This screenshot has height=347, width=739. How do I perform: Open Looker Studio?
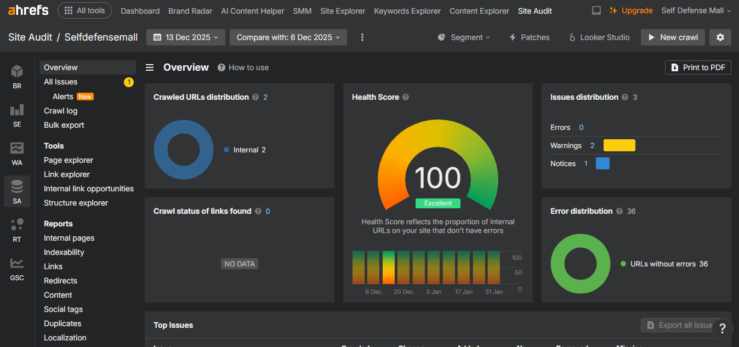coord(599,37)
